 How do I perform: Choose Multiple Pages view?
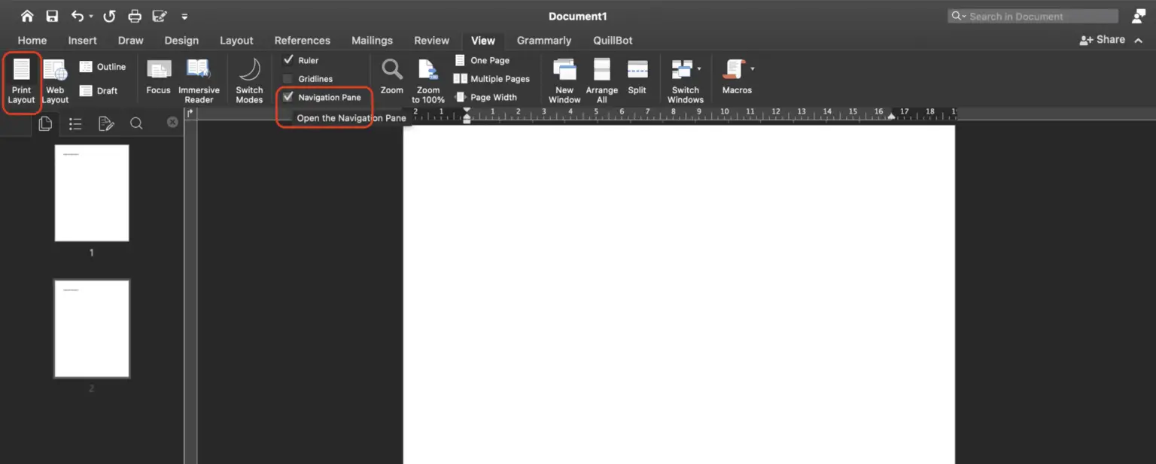[x=491, y=79]
